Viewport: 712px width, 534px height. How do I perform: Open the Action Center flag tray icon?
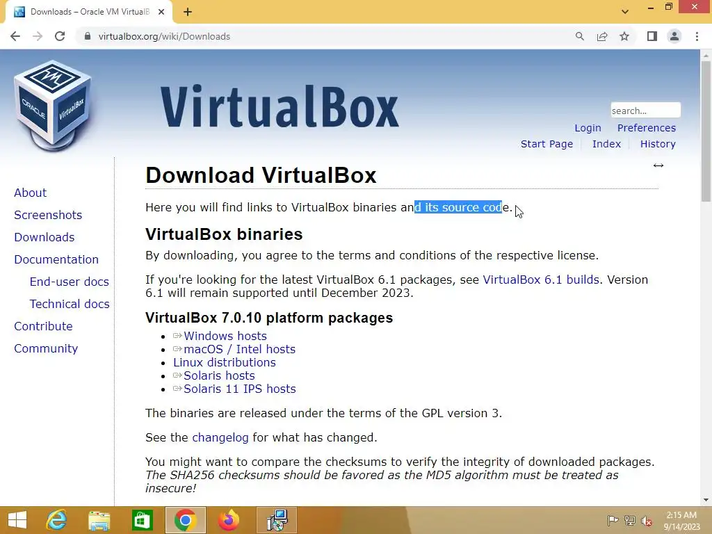point(613,520)
